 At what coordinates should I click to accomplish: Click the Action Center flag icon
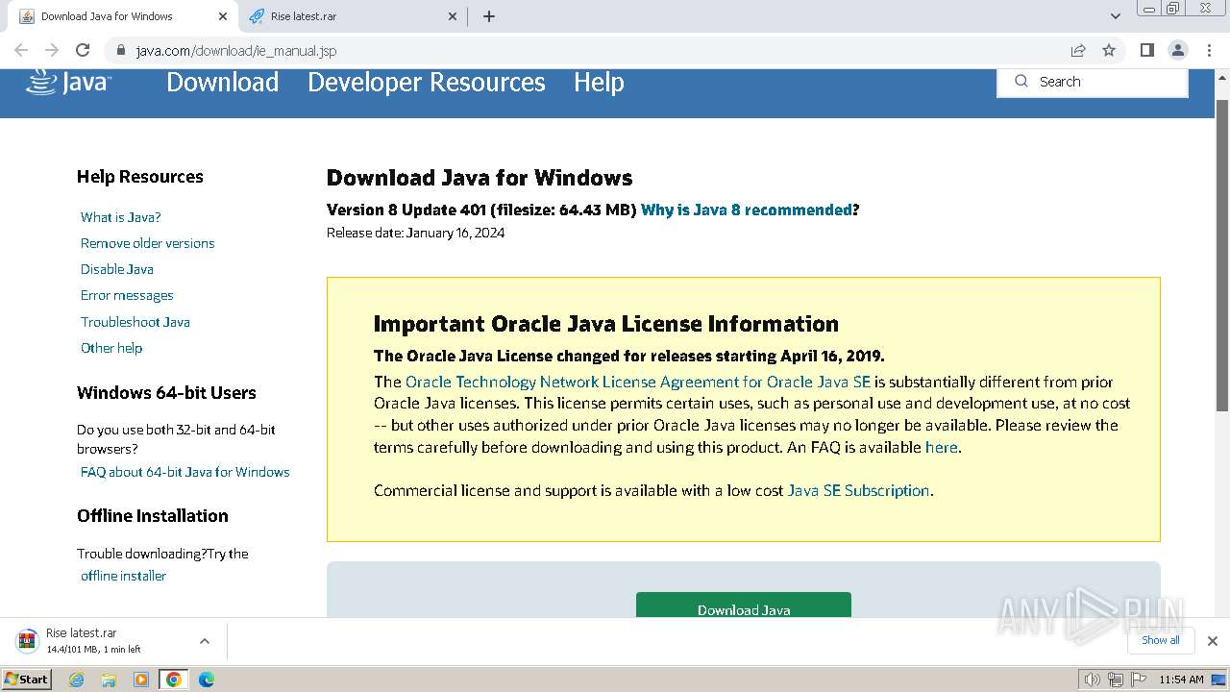1138,680
